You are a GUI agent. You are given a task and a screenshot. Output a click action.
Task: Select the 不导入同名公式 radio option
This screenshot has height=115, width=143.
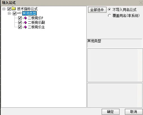click(x=109, y=10)
